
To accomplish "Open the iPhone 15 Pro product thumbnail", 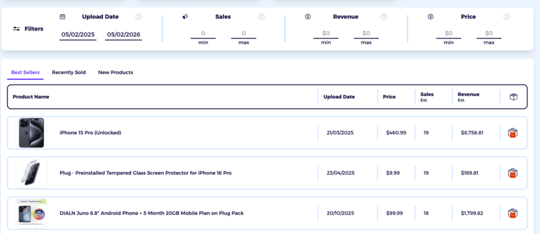I will pos(31,133).
